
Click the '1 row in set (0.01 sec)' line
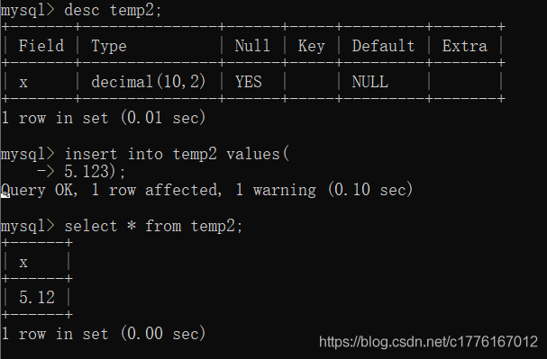click(104, 118)
